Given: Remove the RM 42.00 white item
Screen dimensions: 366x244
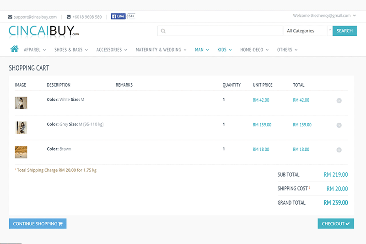Looking at the screenshot, I should [339, 100].
